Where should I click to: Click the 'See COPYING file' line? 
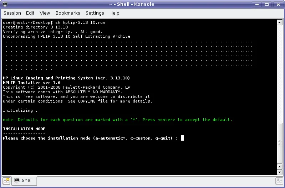click(78, 101)
